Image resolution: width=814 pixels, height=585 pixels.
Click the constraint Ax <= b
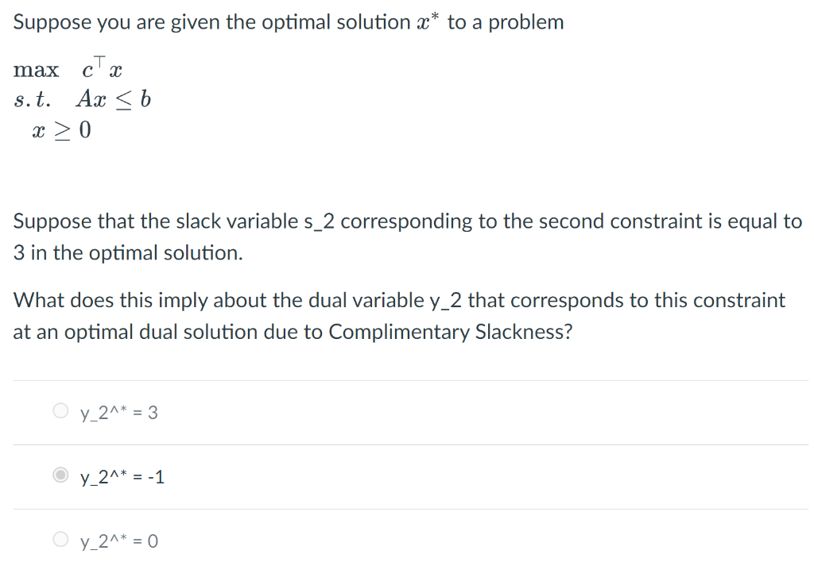[x=113, y=99]
